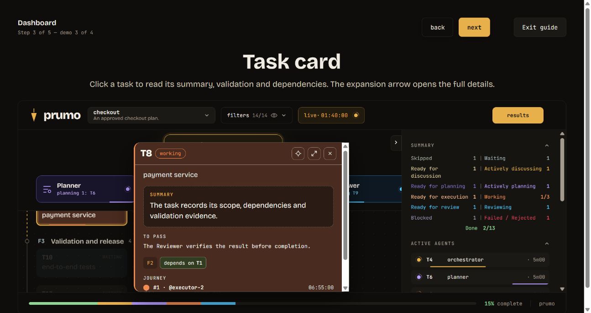Collapse the side panel with the arrow

coord(396,143)
